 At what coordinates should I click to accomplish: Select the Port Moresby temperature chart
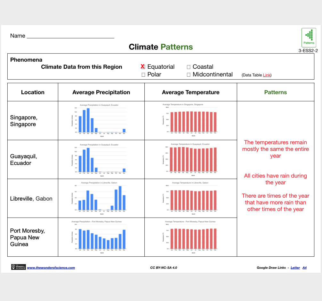point(190,237)
